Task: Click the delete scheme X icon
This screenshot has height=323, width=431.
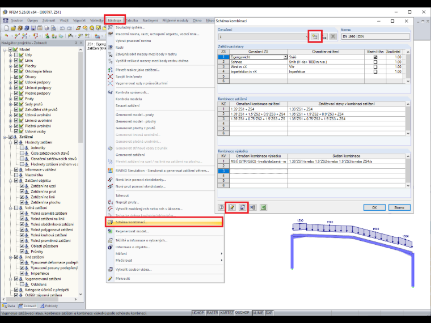Action: pos(333,36)
